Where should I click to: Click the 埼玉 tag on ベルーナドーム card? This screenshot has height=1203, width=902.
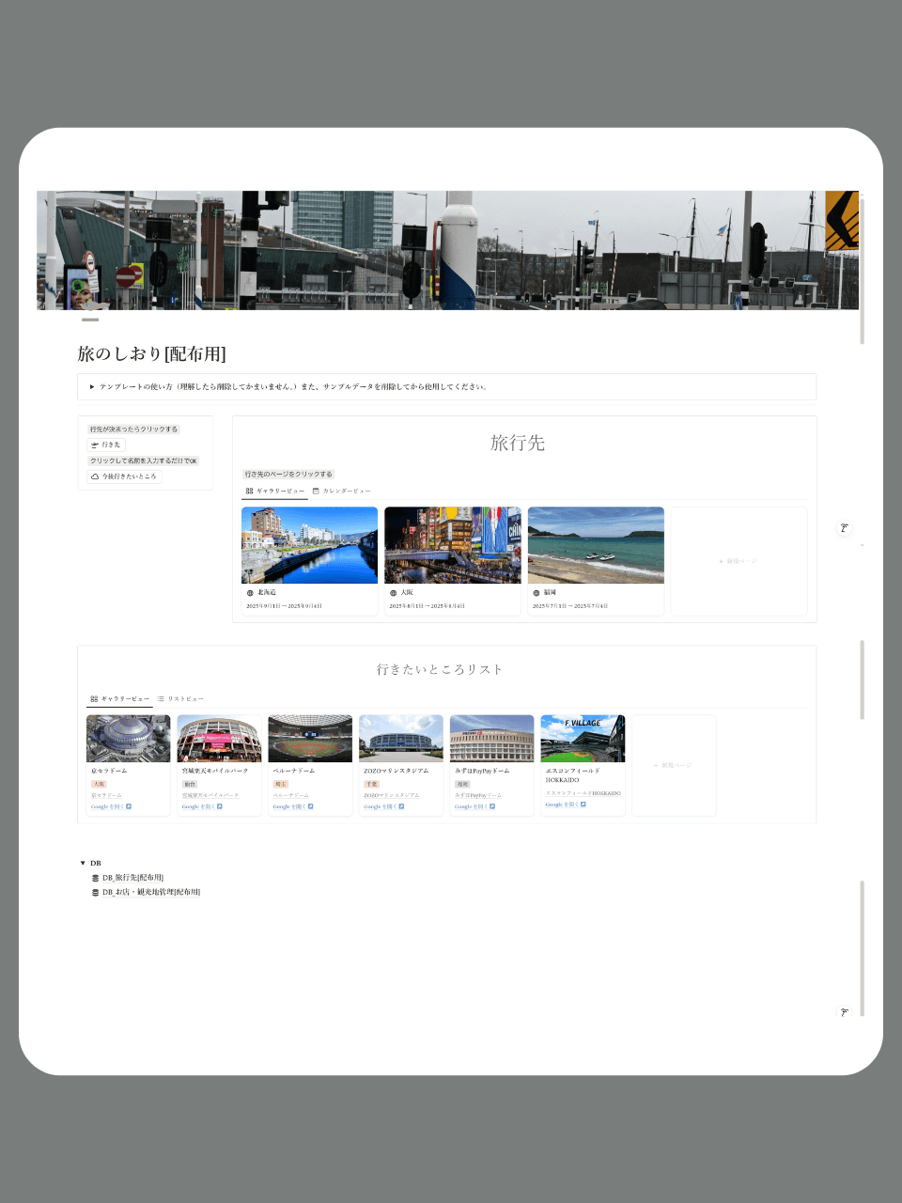click(280, 784)
